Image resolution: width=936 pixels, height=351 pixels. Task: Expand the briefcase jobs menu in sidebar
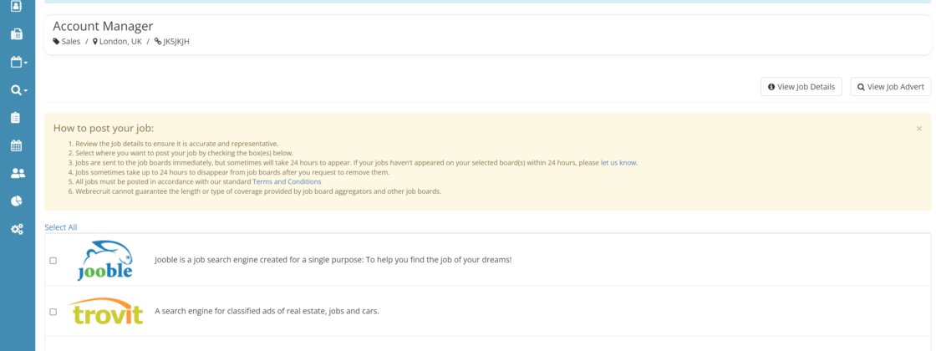18,62
